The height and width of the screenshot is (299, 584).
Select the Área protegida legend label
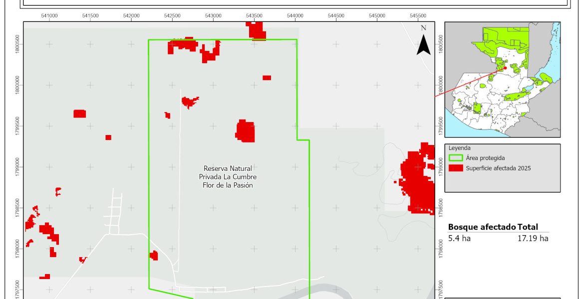click(486, 158)
